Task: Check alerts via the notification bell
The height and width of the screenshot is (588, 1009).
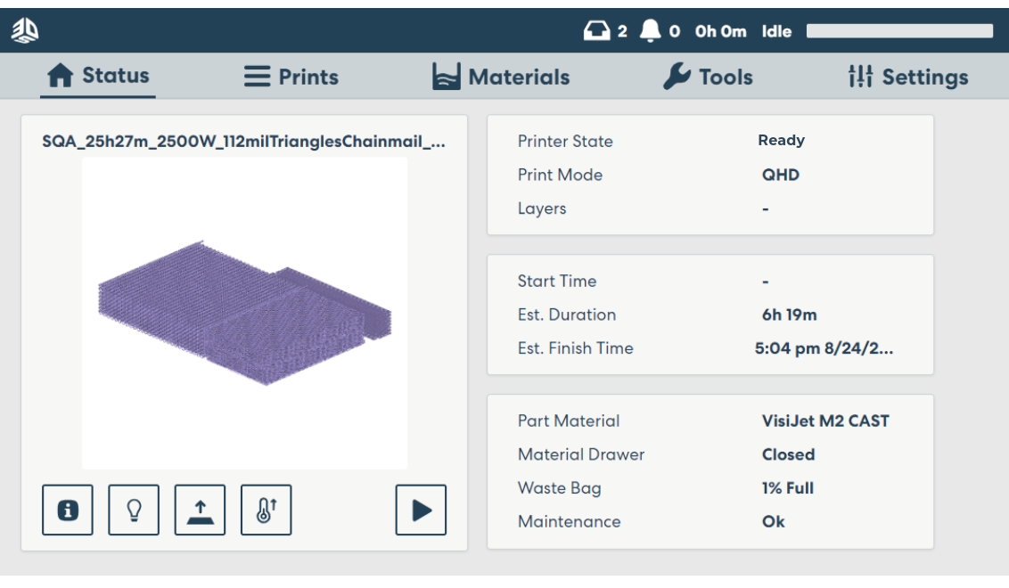Action: pyautogui.click(x=650, y=29)
